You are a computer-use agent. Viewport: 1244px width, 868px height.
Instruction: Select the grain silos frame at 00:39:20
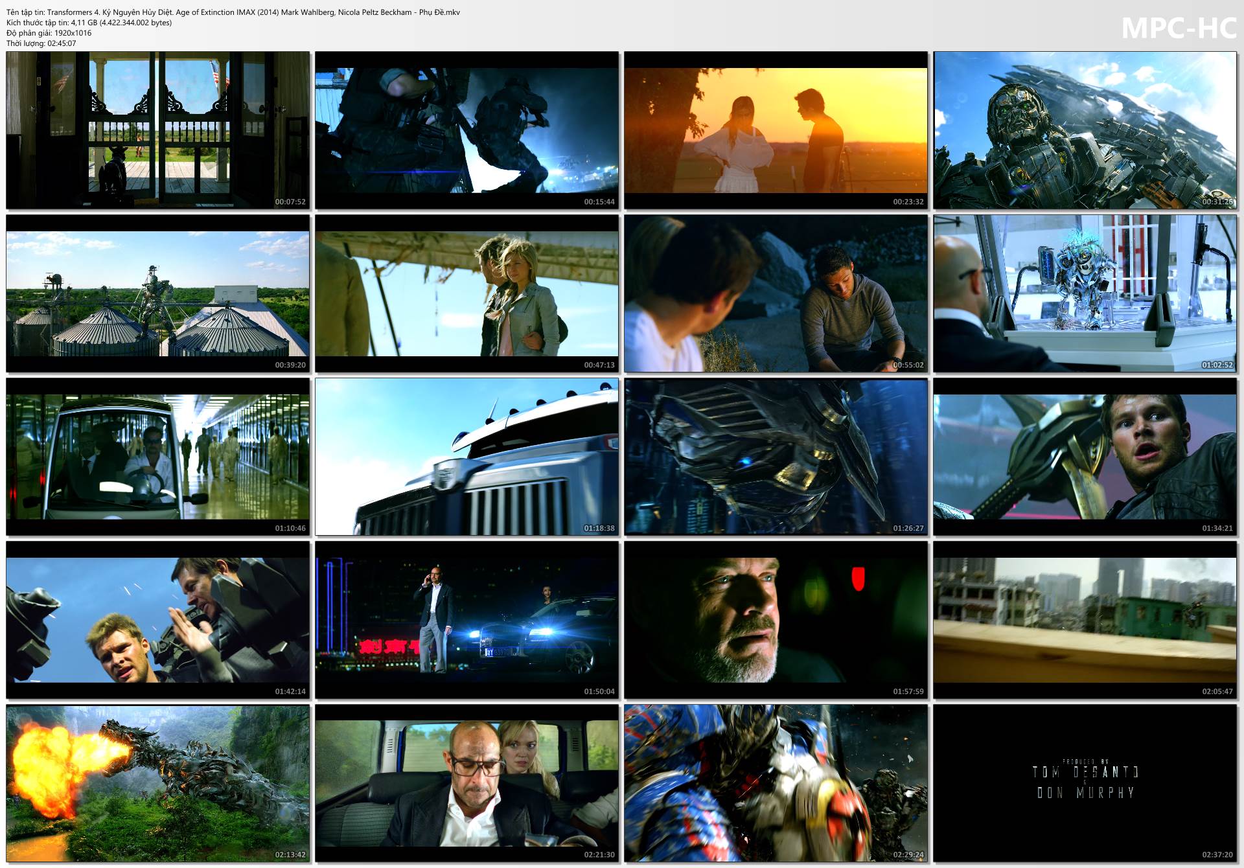pos(157,293)
